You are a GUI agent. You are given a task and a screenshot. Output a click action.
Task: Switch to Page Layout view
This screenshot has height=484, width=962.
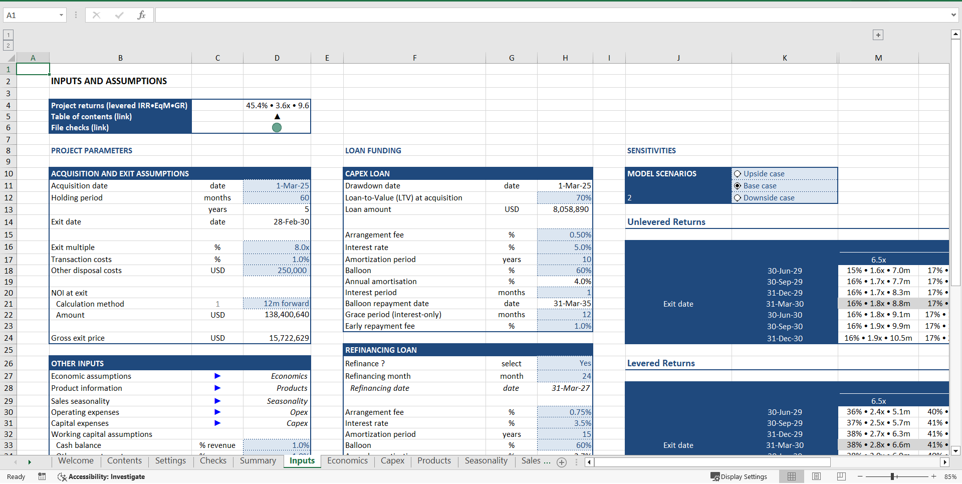(817, 476)
